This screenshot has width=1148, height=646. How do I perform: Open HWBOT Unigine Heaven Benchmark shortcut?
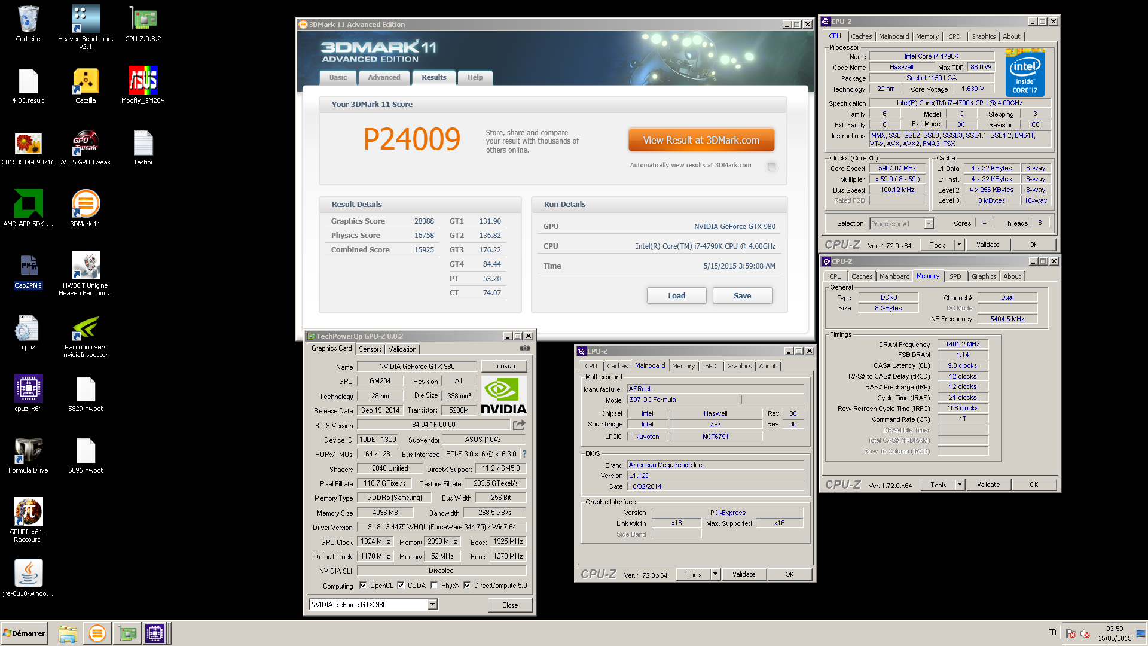click(x=86, y=274)
